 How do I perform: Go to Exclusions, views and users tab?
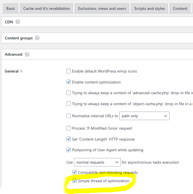point(102,8)
